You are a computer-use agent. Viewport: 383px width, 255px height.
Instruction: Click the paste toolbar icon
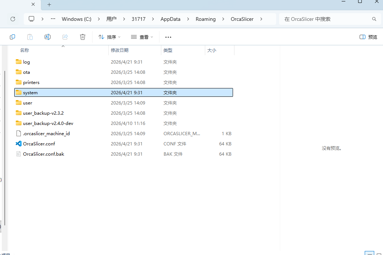tap(30, 37)
